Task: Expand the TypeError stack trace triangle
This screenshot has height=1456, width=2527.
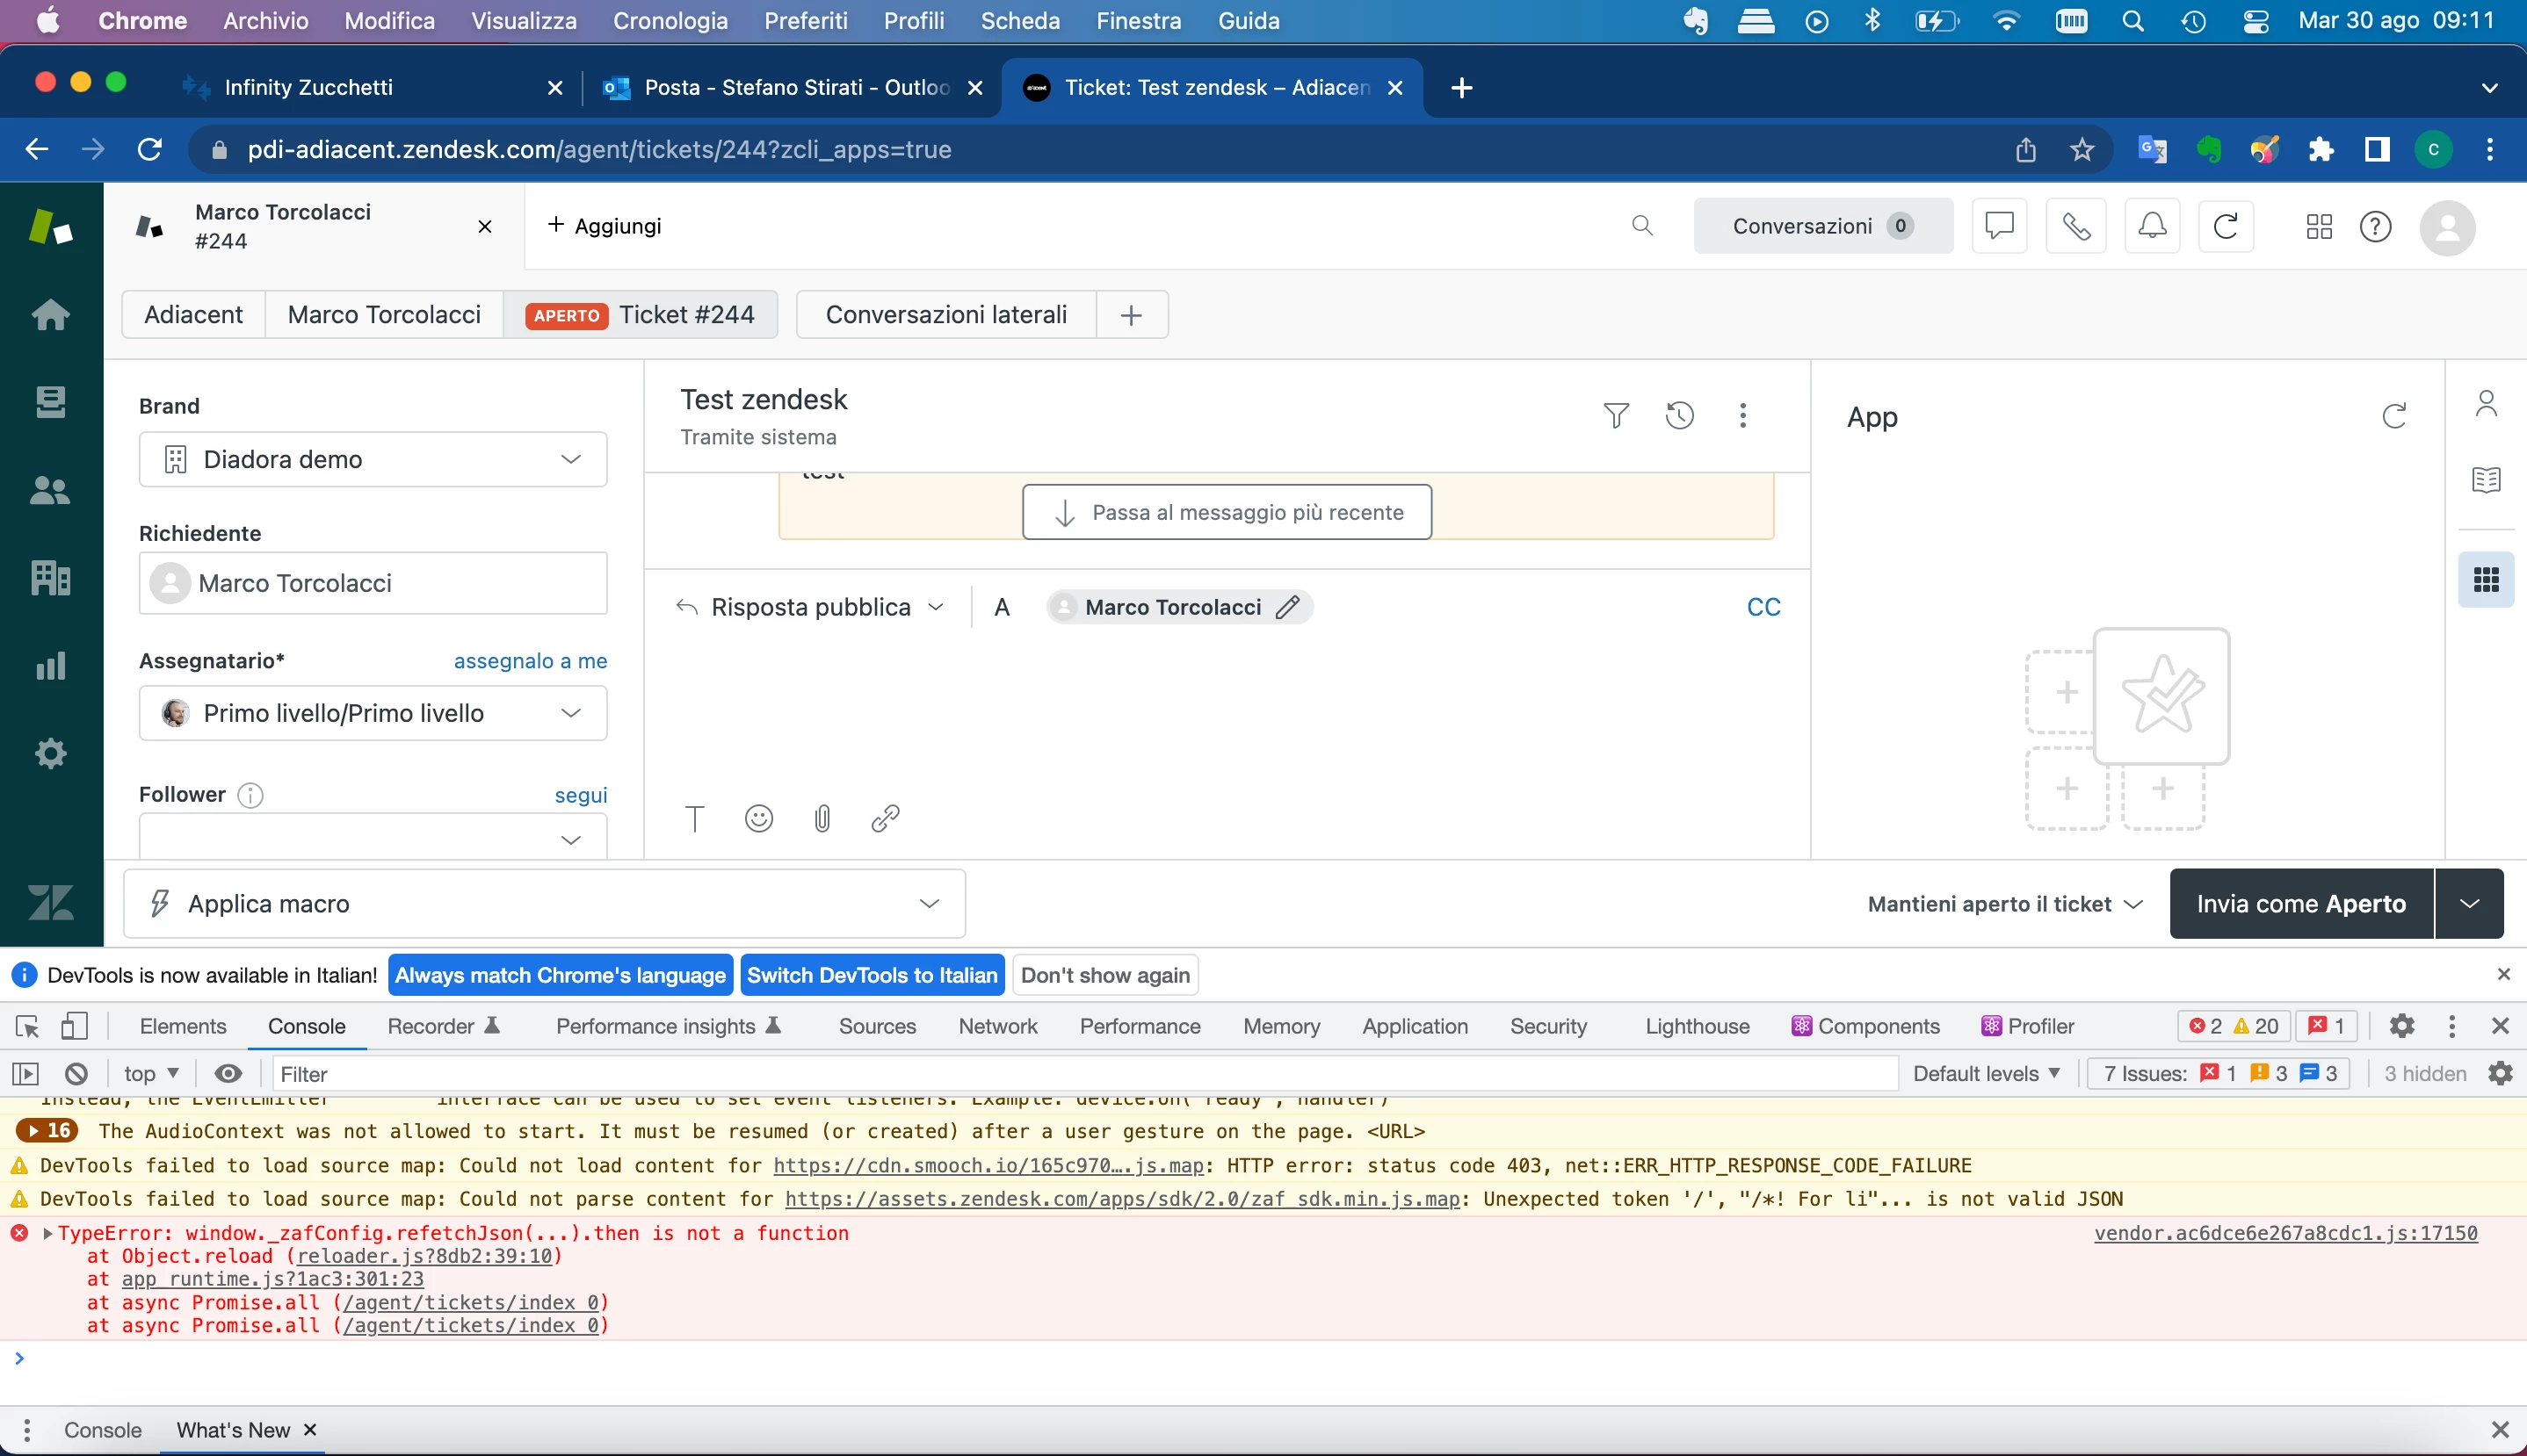Action: 47,1233
